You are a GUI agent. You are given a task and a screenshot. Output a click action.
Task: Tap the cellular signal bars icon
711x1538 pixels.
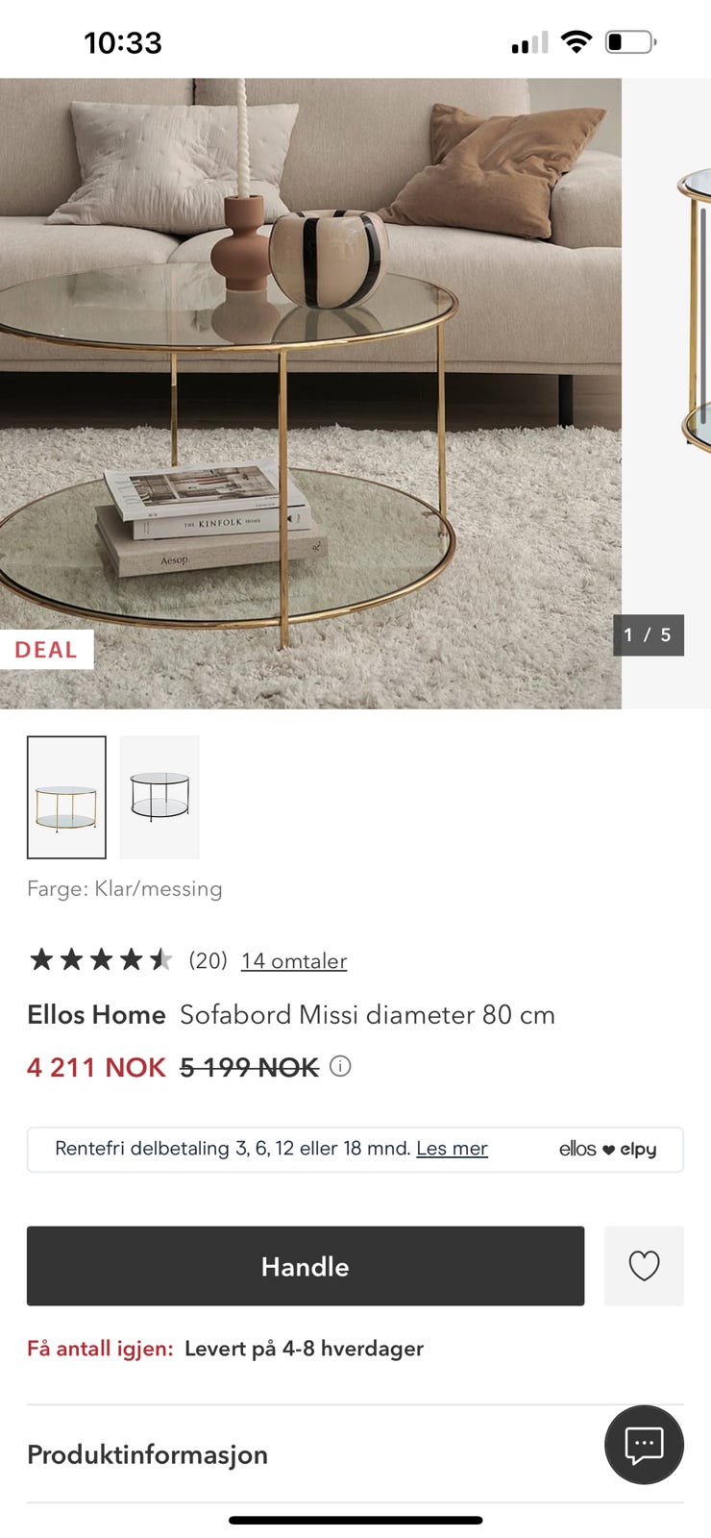(x=529, y=43)
